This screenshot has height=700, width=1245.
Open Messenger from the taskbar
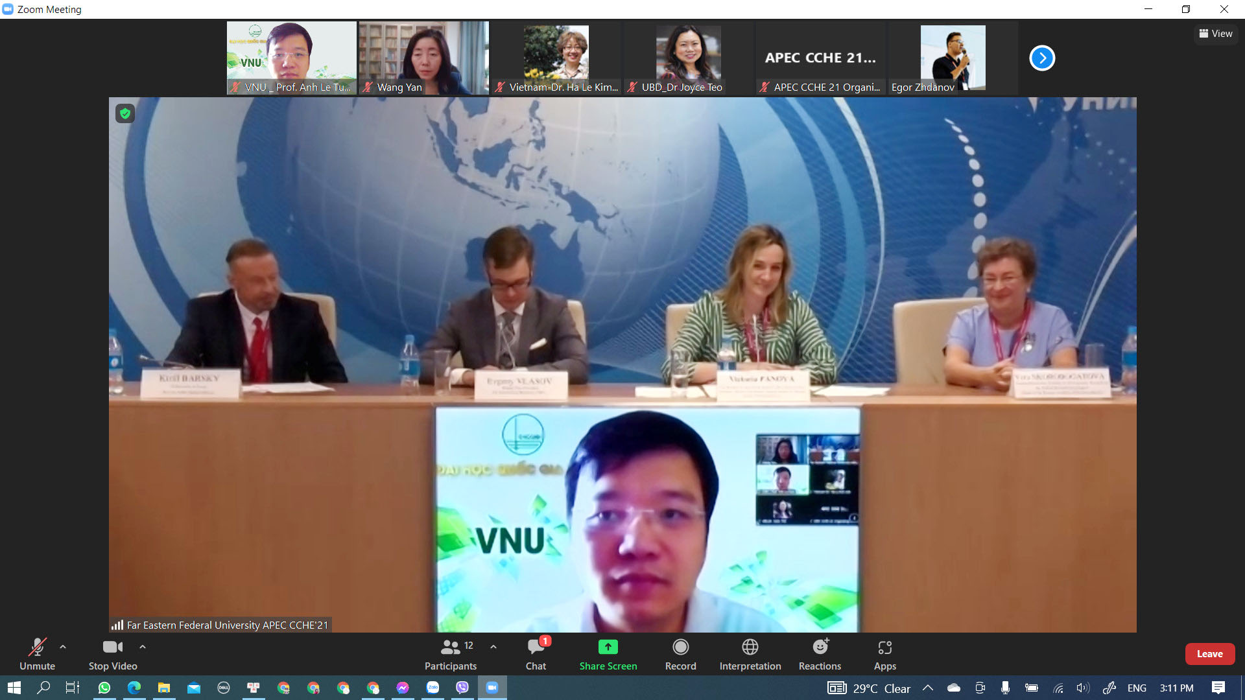[x=403, y=688]
